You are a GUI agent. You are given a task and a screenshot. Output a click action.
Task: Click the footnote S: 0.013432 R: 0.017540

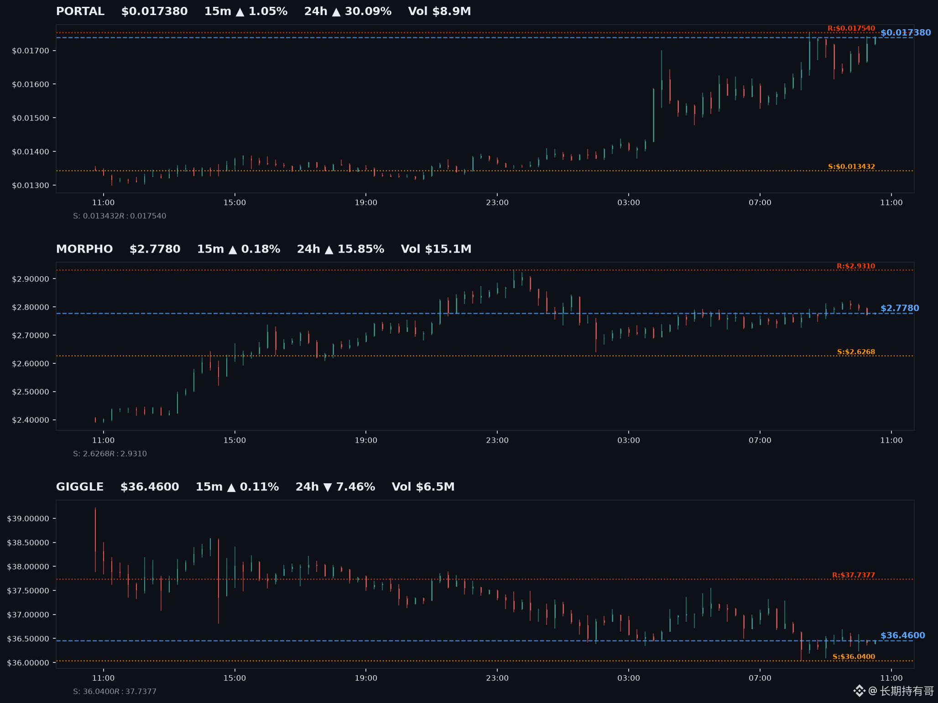click(x=120, y=216)
